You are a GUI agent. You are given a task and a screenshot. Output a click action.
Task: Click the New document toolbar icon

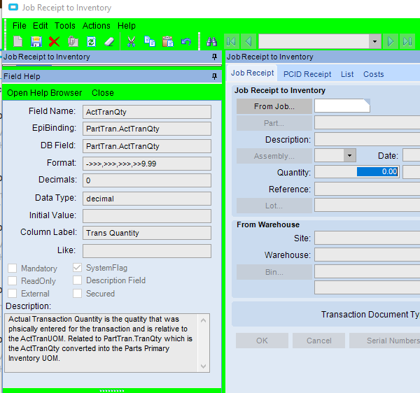(x=18, y=42)
